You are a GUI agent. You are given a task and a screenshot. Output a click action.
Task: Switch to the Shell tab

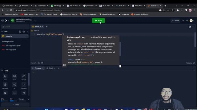51,68
